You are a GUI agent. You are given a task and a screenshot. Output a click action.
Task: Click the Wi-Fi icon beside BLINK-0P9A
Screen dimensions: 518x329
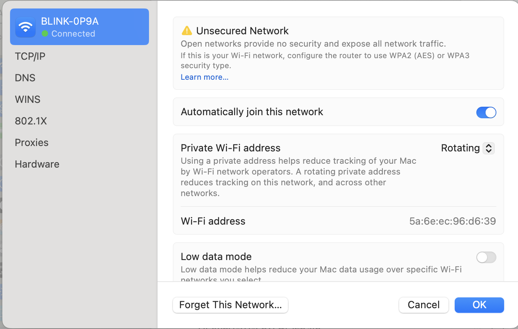(x=25, y=27)
